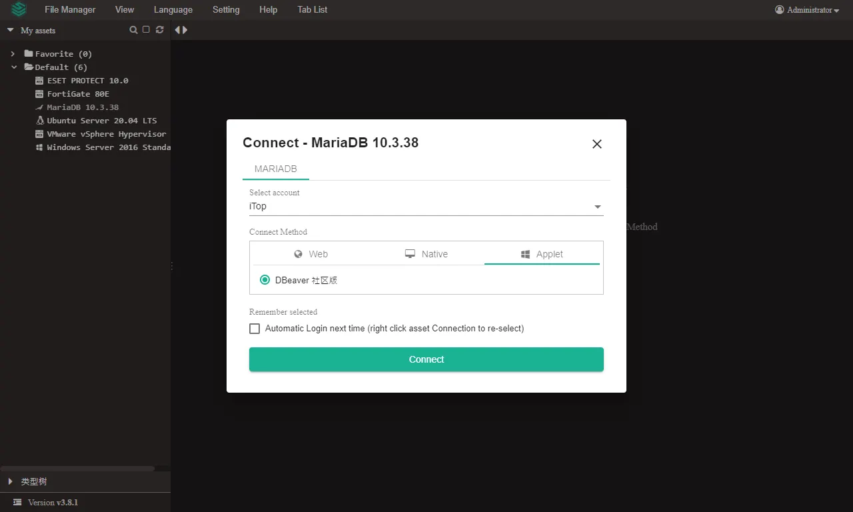Click the account dropdown arrow
853x512 pixels.
tap(598, 207)
